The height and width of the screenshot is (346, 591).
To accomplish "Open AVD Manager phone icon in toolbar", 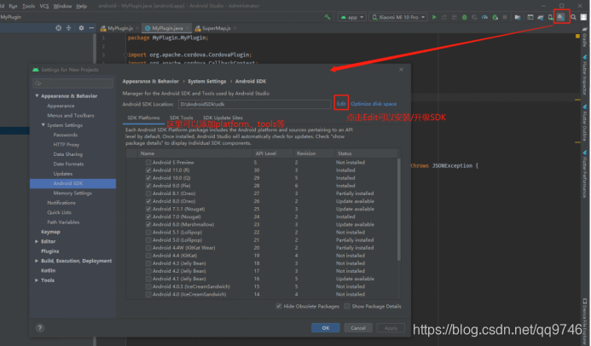I will pos(551,17).
